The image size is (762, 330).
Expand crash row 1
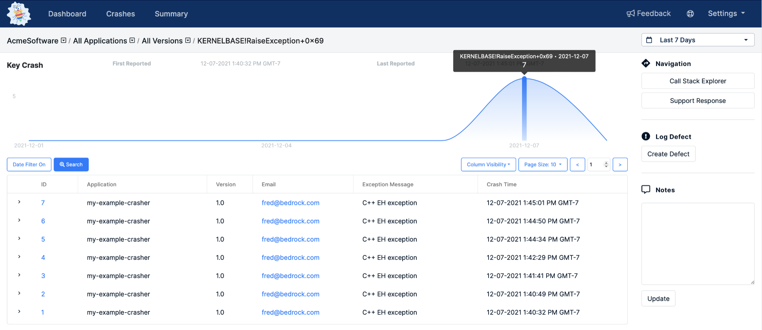tap(19, 311)
